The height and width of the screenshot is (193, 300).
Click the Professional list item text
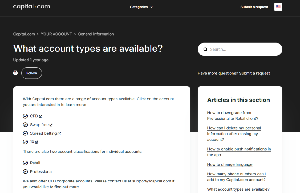click(41, 172)
